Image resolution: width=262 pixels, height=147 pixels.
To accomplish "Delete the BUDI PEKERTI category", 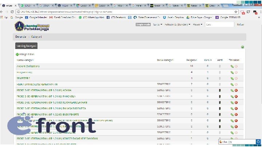I will pyautogui.click(x=236, y=114).
